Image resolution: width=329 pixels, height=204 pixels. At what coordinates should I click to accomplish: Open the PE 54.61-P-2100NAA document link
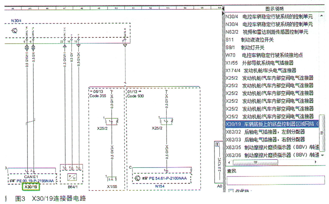point(168,178)
